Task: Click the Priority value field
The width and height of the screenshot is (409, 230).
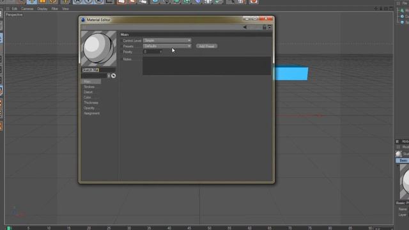Action: click(x=151, y=52)
